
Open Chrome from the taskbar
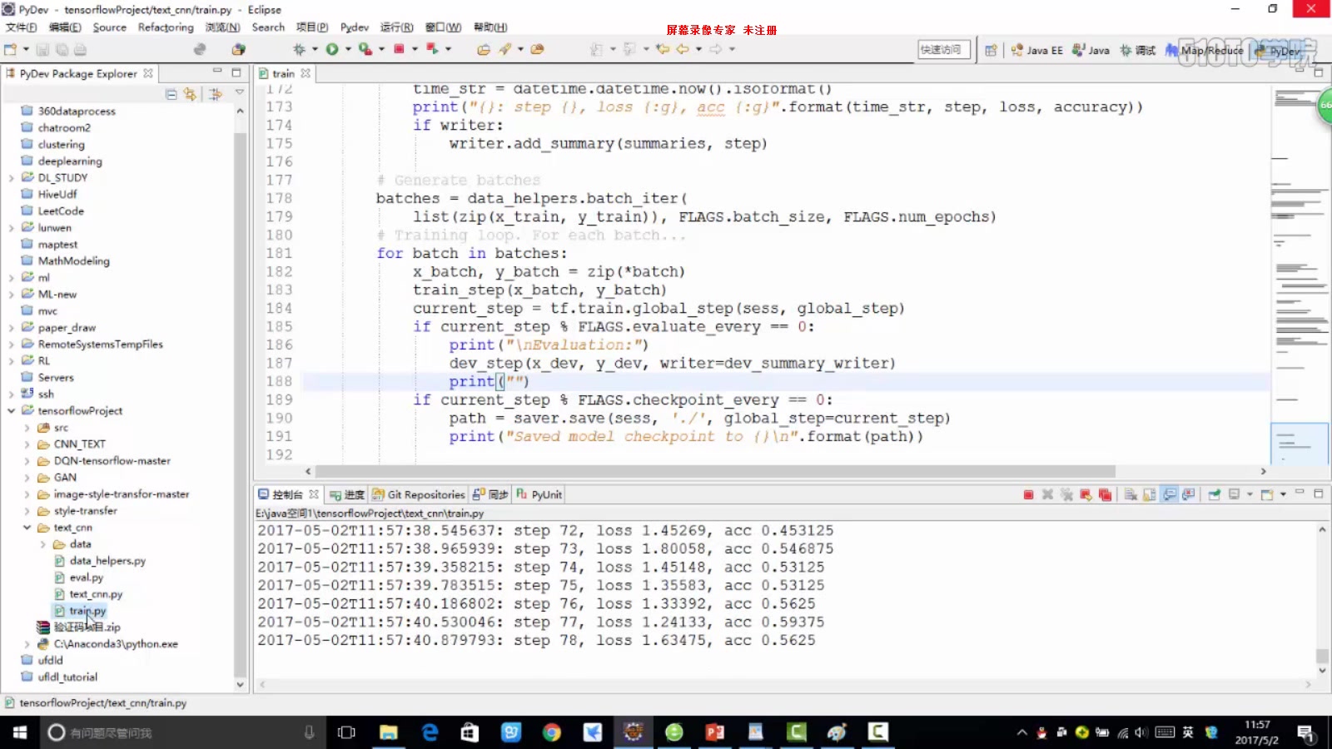click(x=551, y=732)
